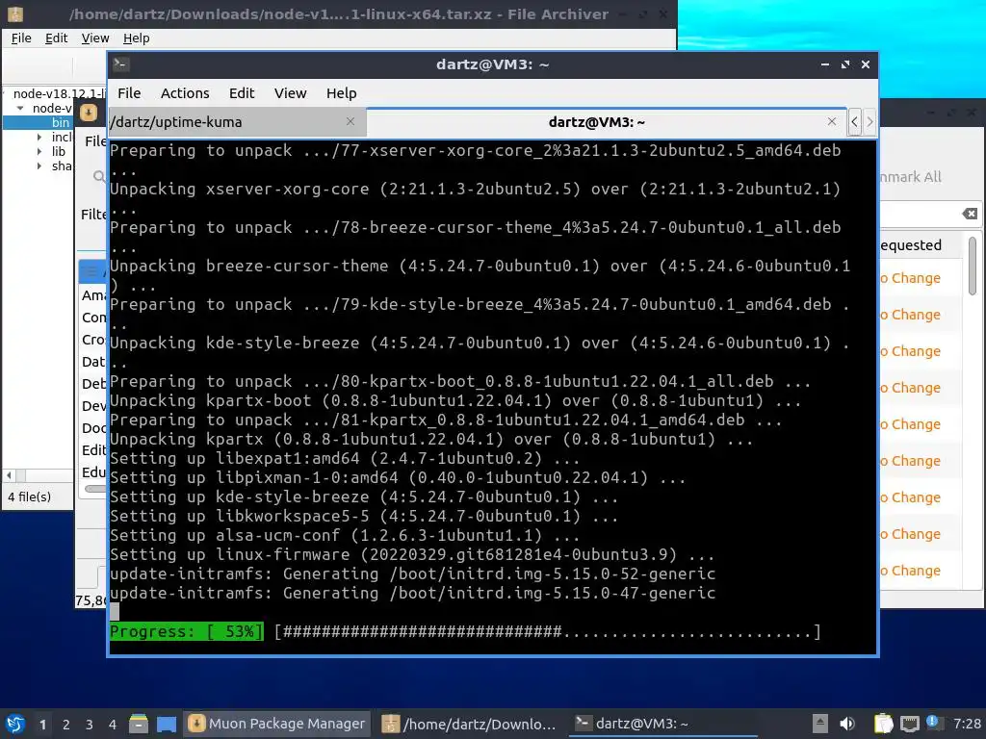Click the 'equested' column header in Muon
The width and height of the screenshot is (986, 739).
pos(911,245)
